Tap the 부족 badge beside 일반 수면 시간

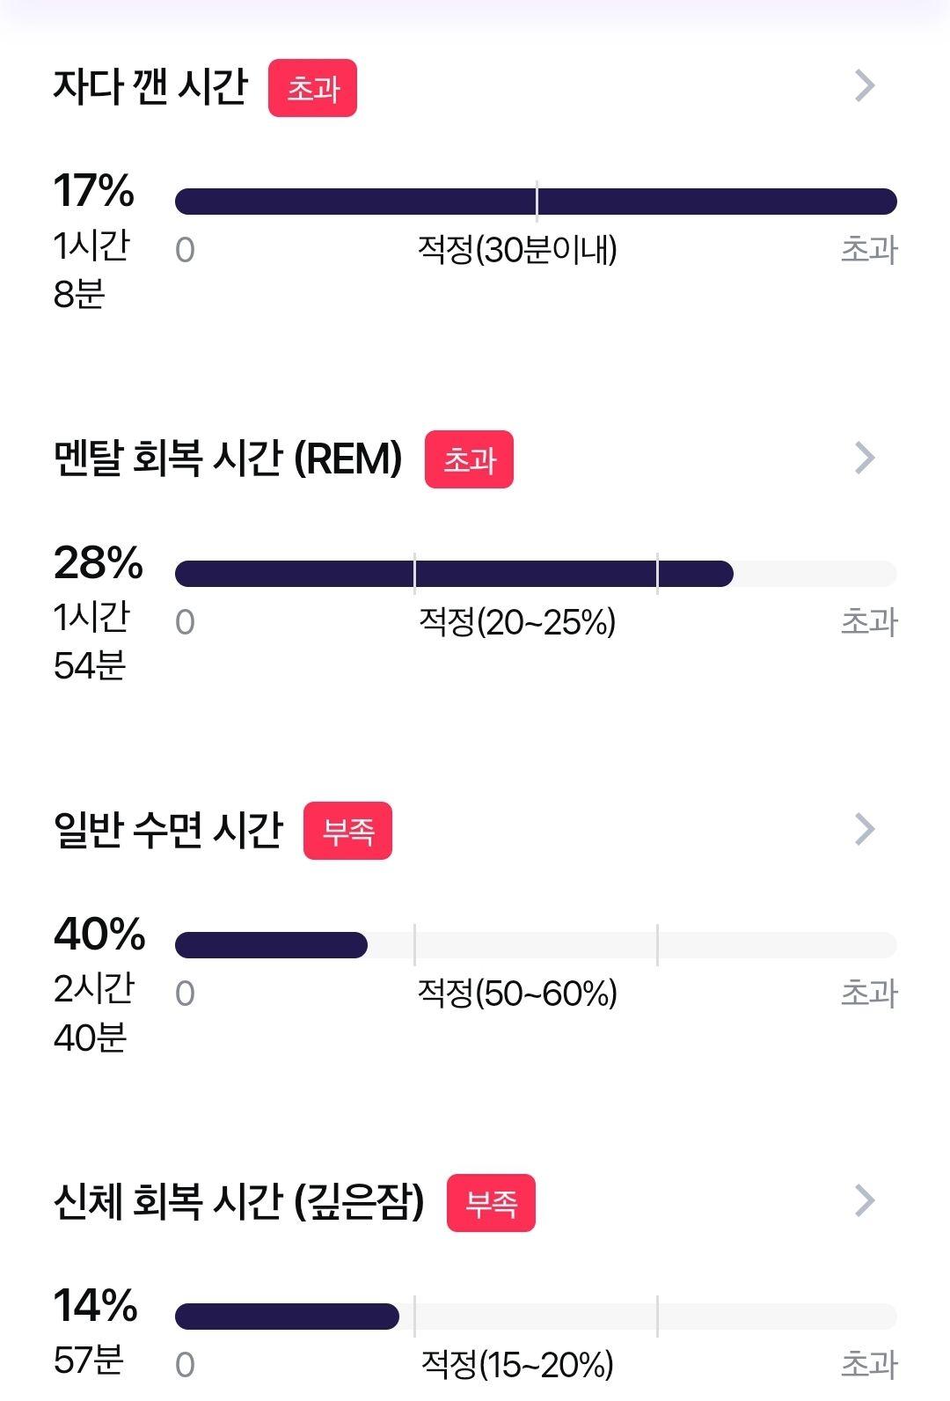click(347, 831)
